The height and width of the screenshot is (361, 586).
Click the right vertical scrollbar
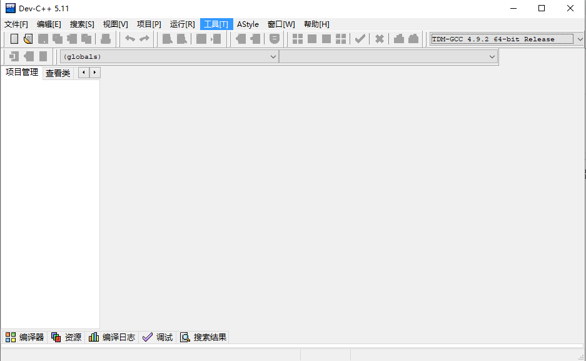pyautogui.click(x=582, y=188)
